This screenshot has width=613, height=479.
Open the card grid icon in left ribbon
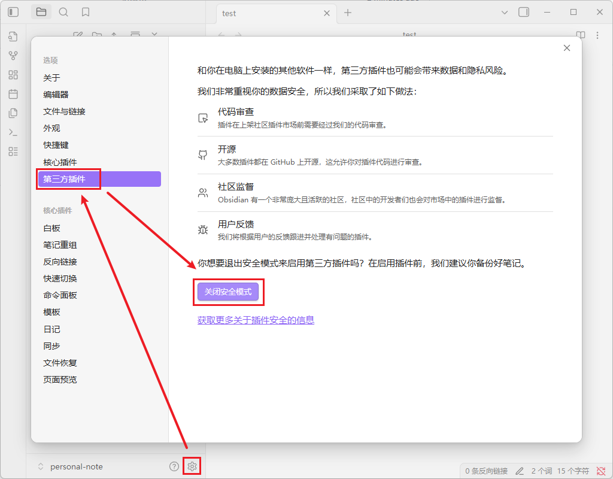(x=13, y=75)
